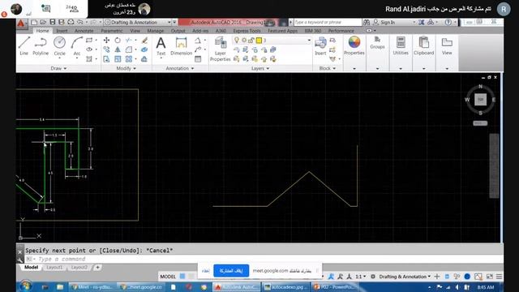Activate the Rotate tool

click(118, 41)
